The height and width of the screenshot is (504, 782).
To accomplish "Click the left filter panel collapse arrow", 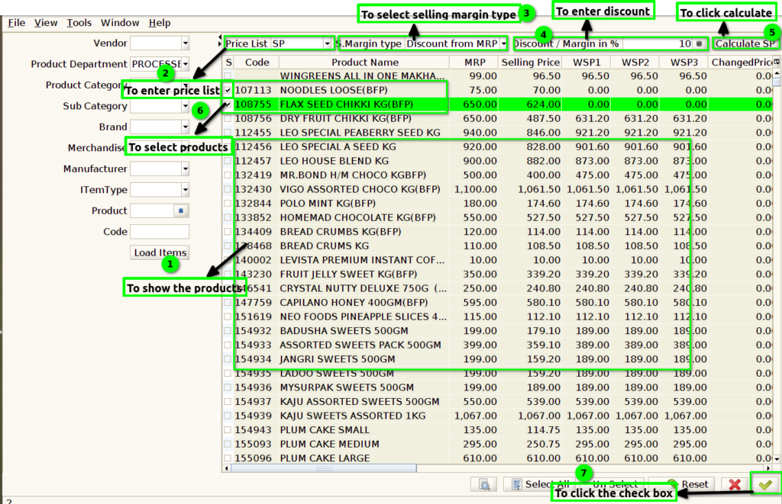I will pyautogui.click(x=220, y=37).
